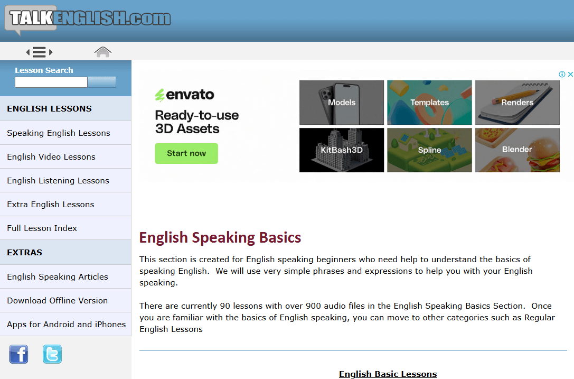The image size is (574, 379).
Task: Open Speaking English Lessons
Action: 65,133
